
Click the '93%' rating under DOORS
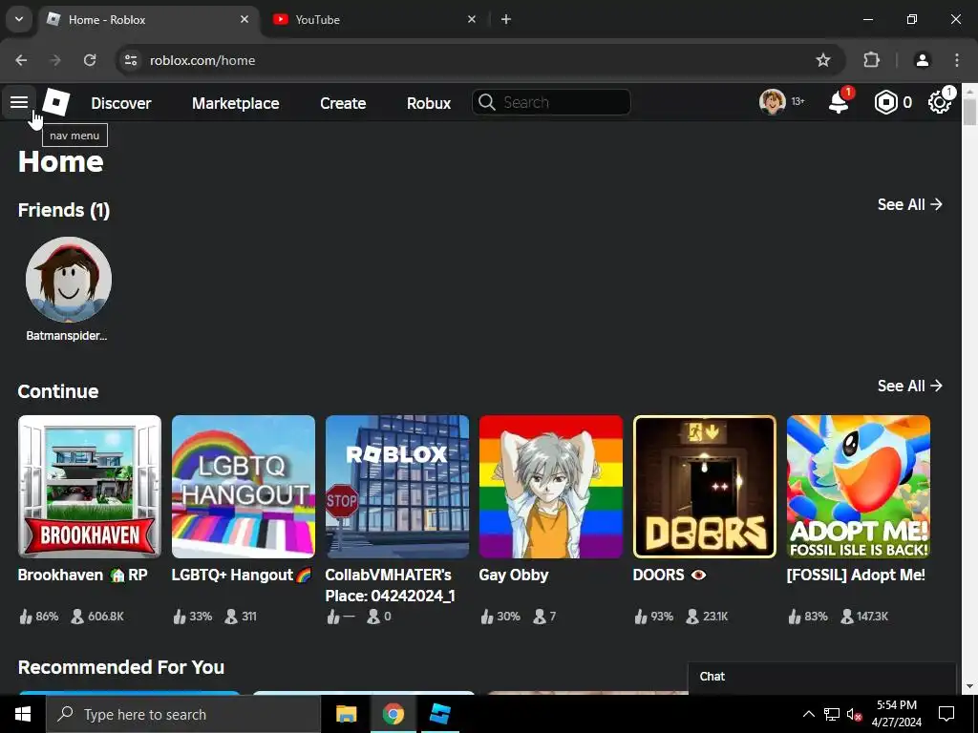[662, 617]
